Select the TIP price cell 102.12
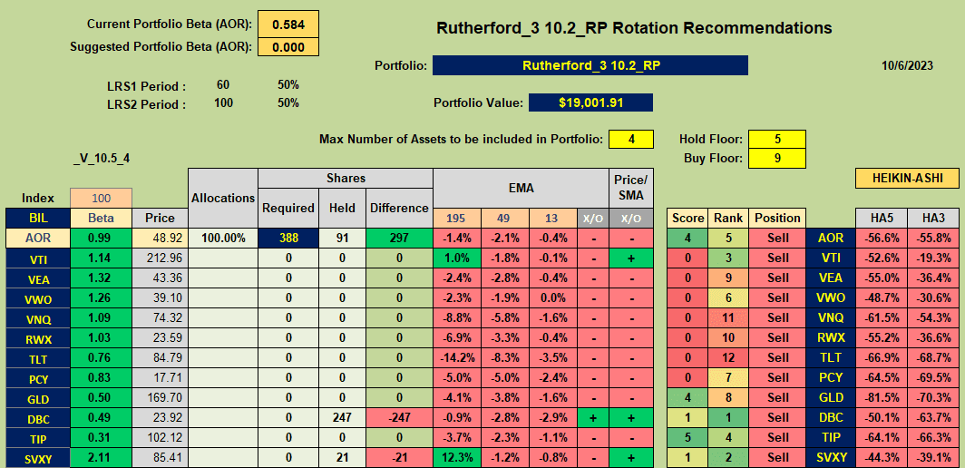The image size is (965, 468). [160, 437]
